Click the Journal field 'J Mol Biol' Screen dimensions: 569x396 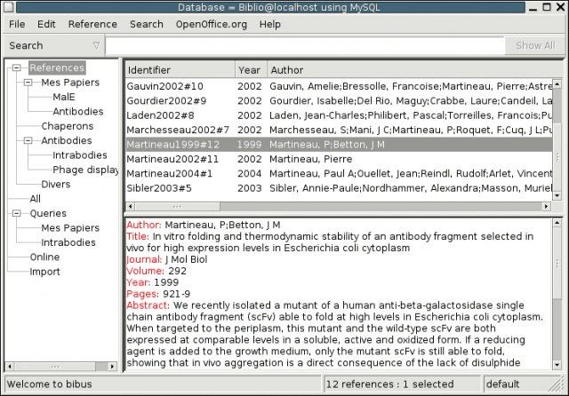tap(186, 259)
